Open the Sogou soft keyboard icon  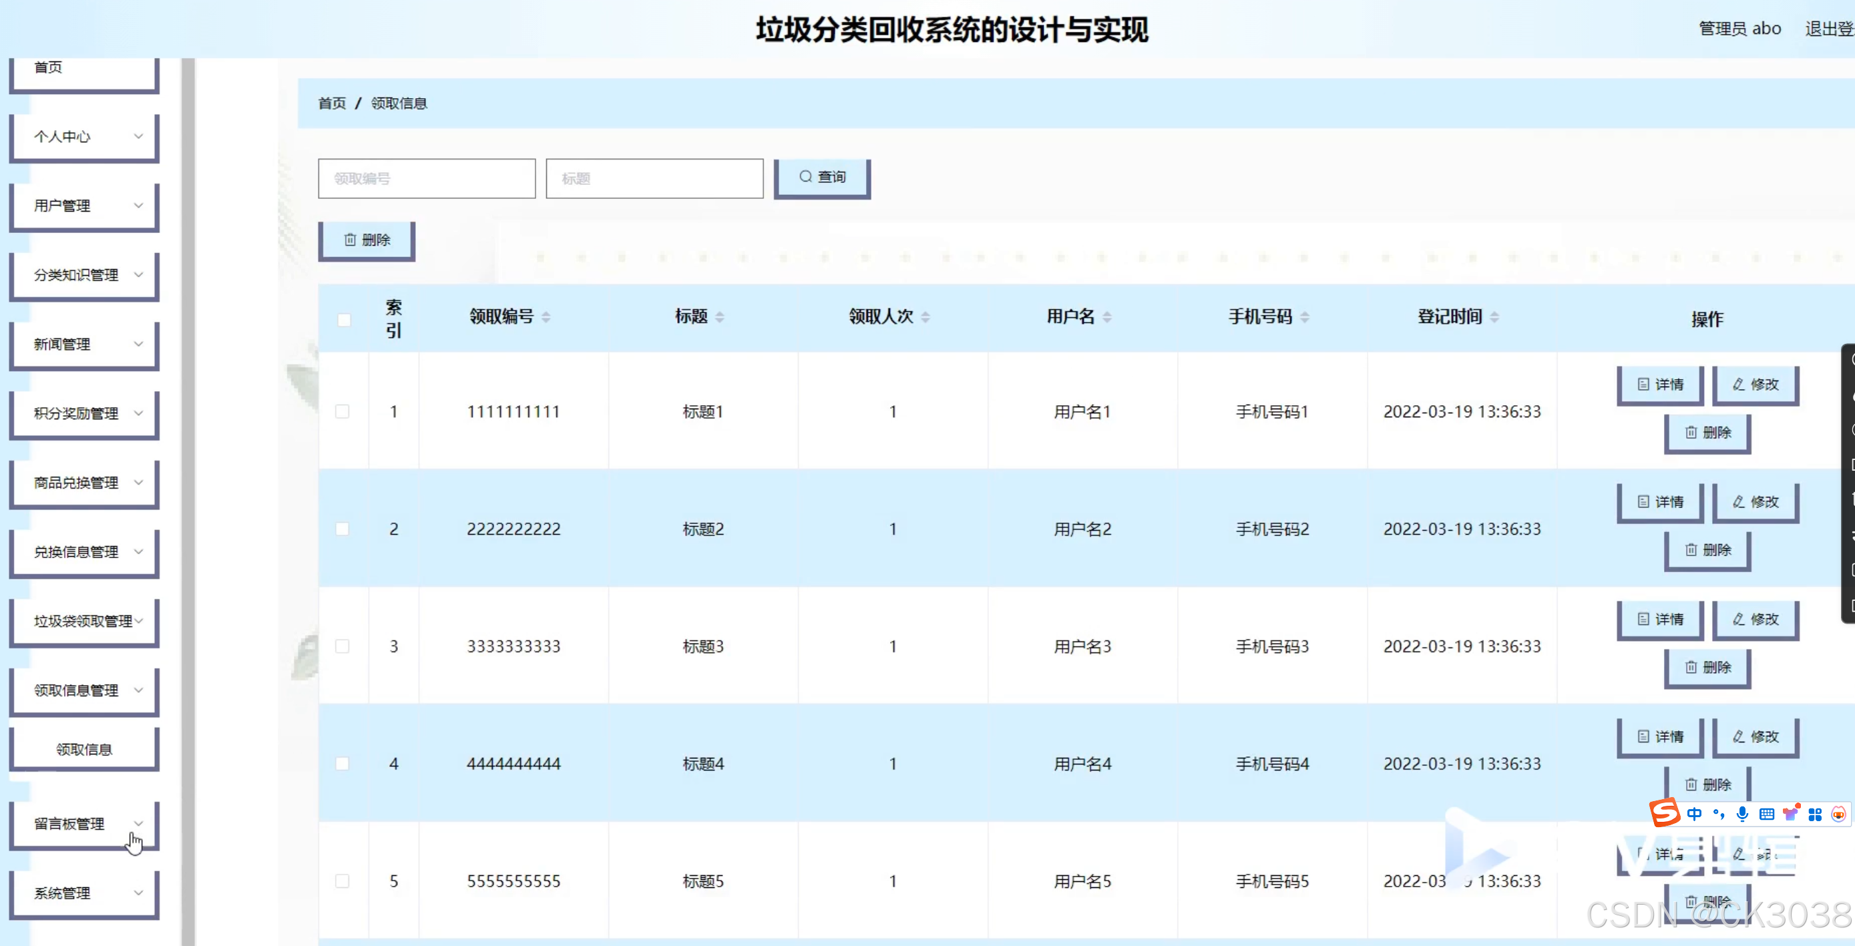1766,814
